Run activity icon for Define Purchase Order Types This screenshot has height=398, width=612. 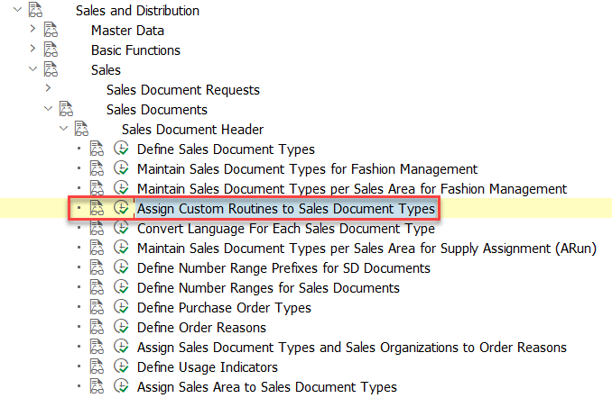(121, 307)
